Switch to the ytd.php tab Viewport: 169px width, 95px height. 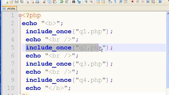coord(9,8)
